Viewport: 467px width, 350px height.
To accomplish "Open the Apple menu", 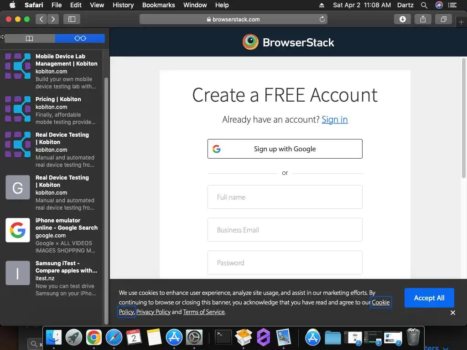I will coord(12,5).
